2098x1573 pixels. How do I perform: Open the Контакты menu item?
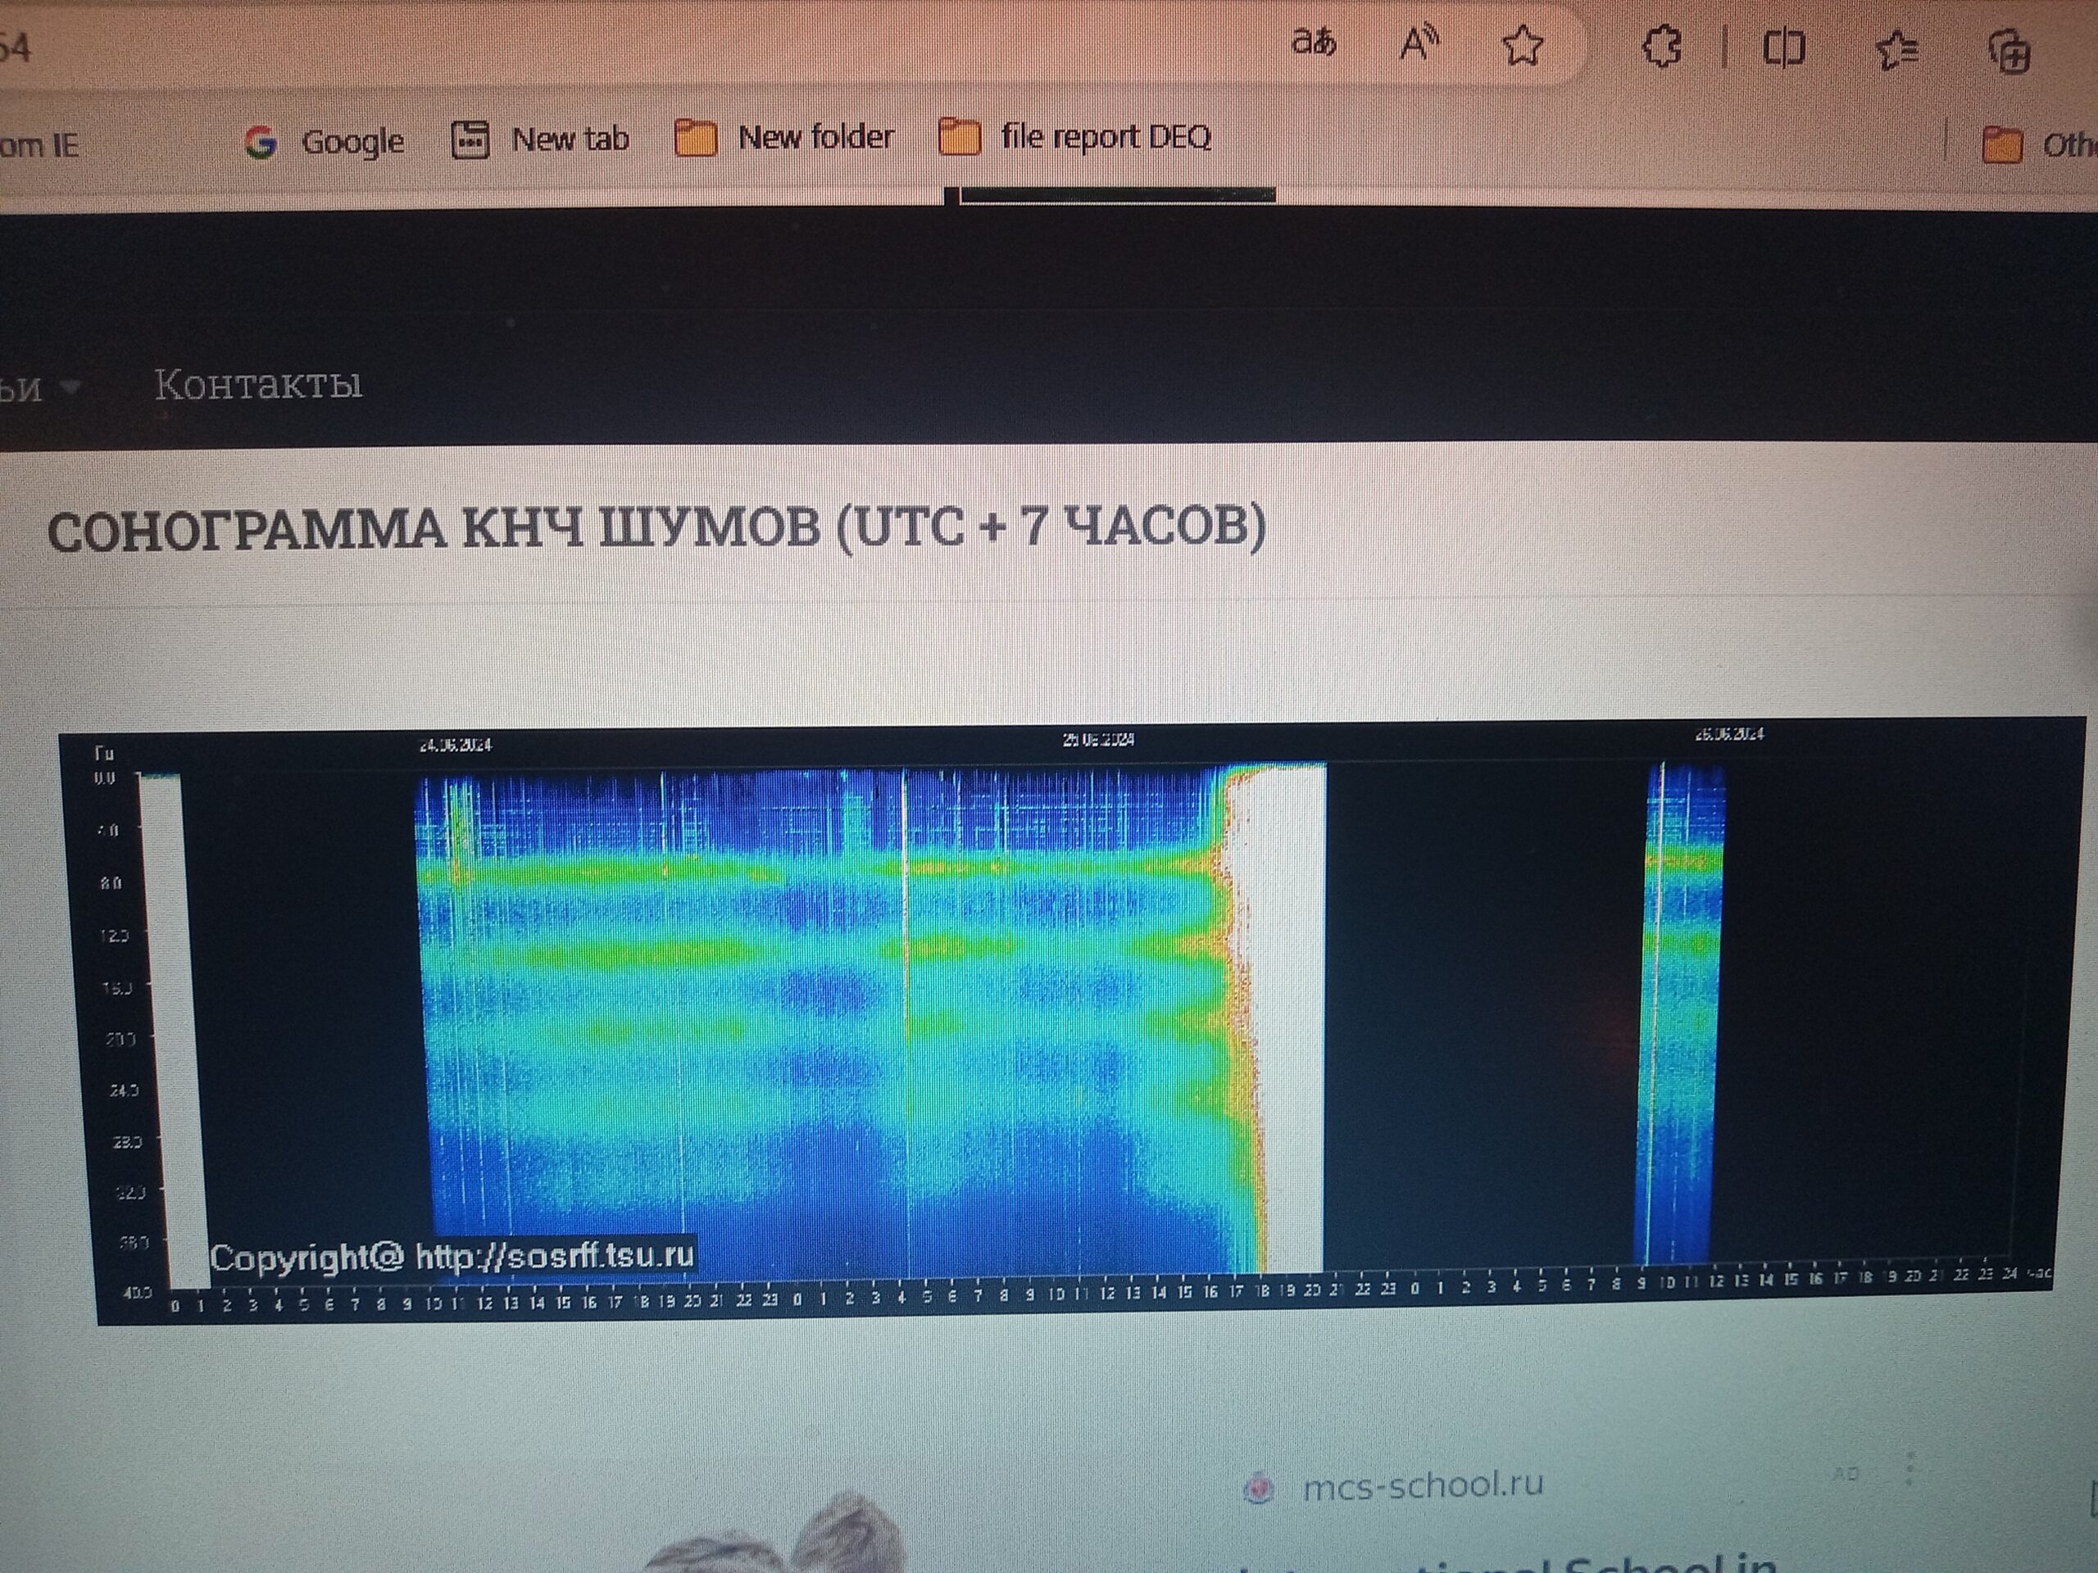tap(258, 384)
